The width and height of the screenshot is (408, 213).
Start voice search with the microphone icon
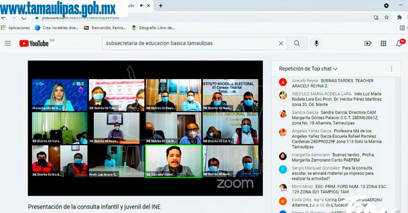click(316, 43)
